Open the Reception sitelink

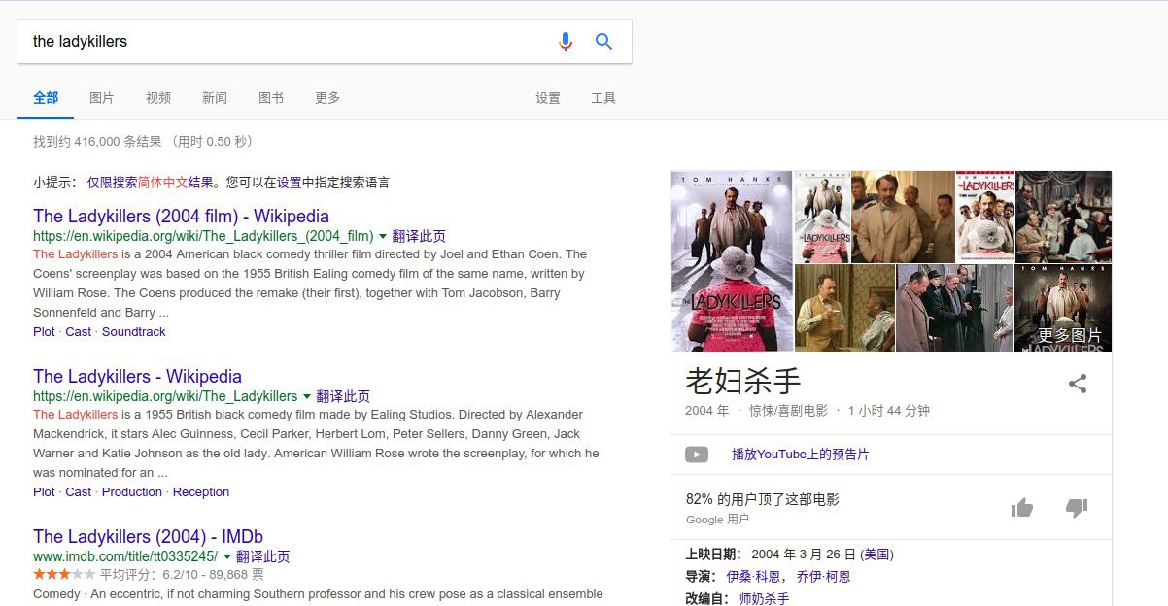201,491
